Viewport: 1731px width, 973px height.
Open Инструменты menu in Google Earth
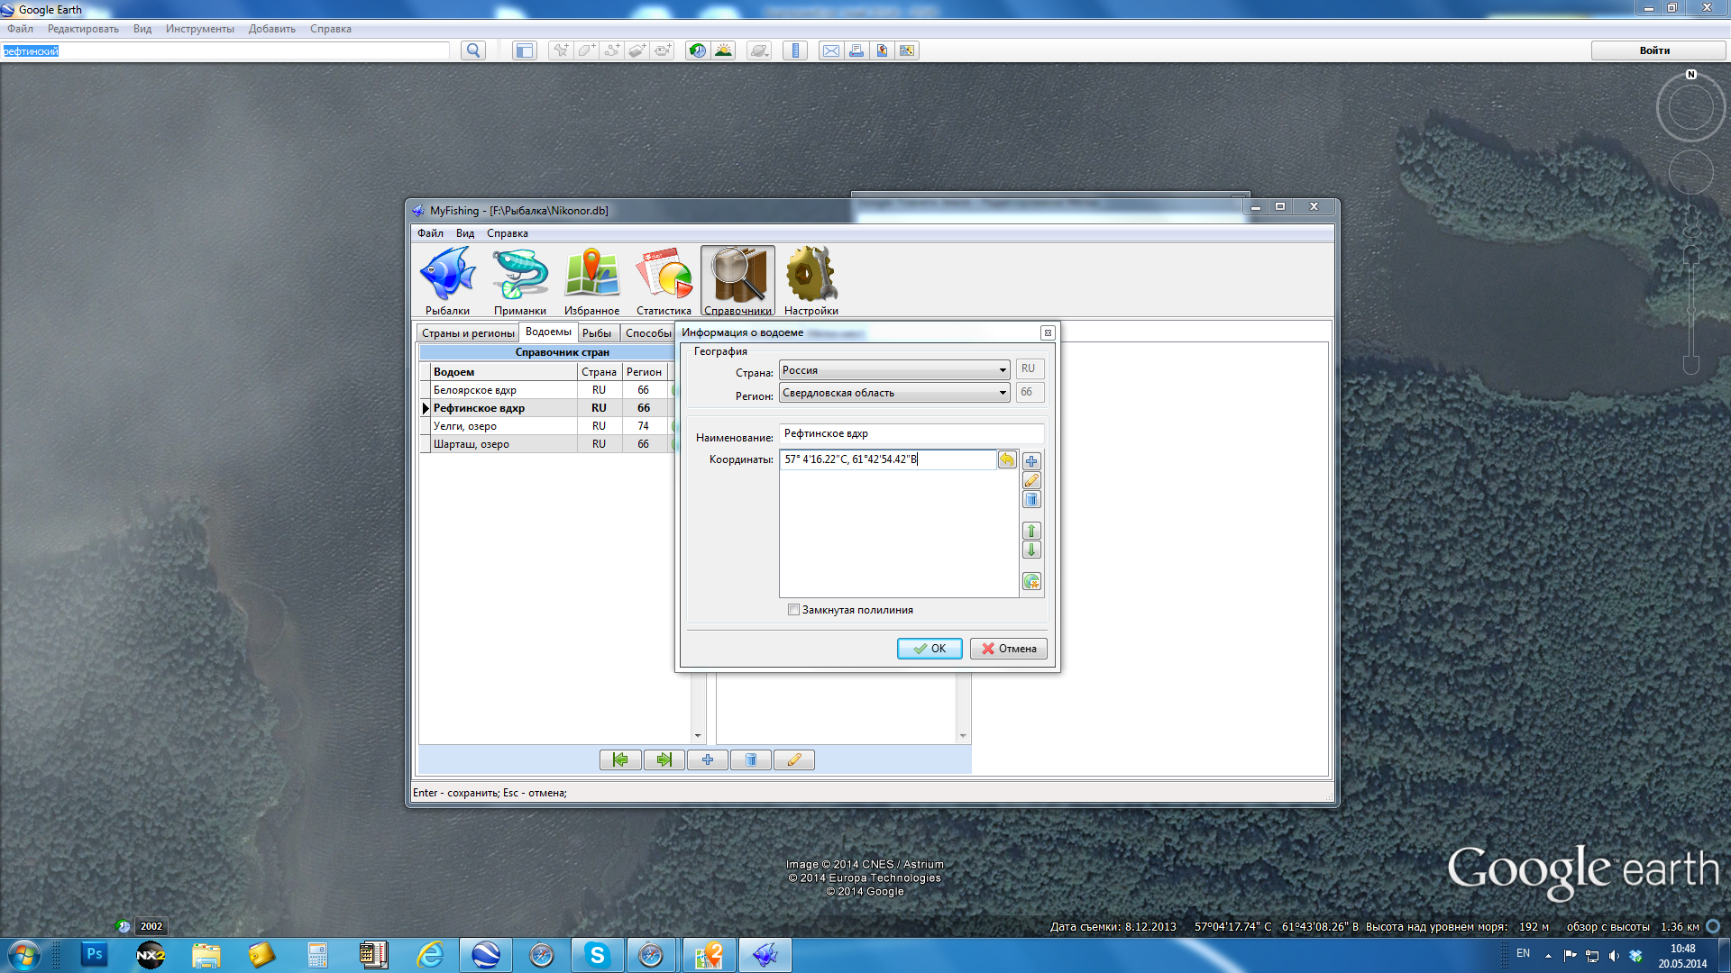click(x=200, y=29)
